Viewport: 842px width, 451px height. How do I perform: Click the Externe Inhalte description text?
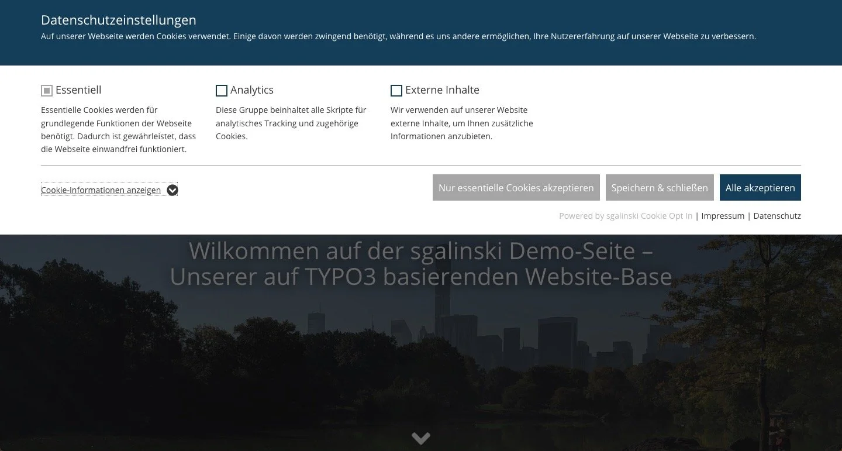click(x=462, y=123)
